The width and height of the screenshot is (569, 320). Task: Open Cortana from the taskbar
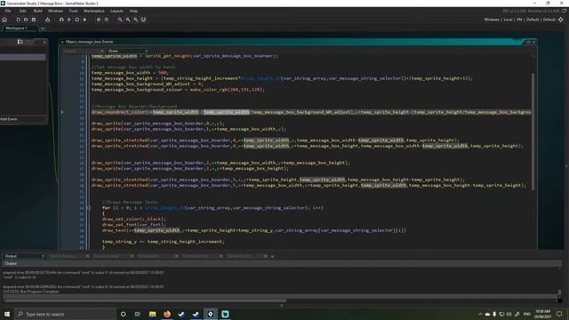click(x=123, y=314)
